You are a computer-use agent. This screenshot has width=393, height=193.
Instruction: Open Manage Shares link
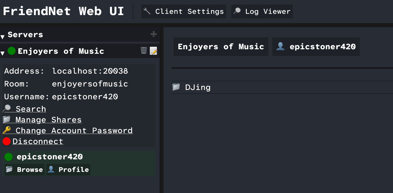click(48, 120)
